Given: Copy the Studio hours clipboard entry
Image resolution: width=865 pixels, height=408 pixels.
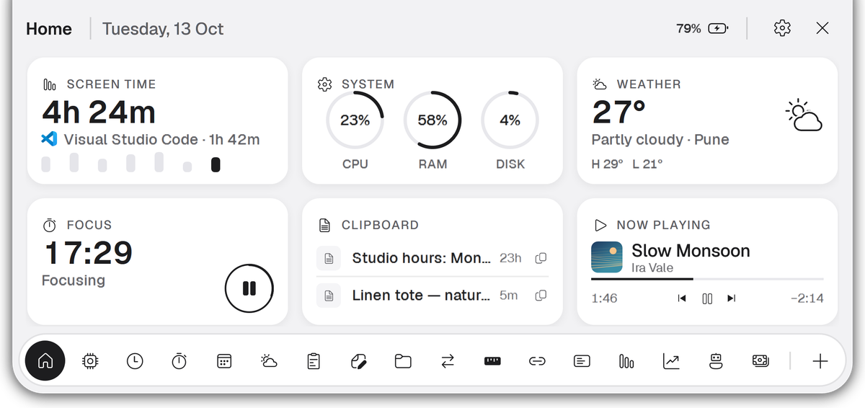Looking at the screenshot, I should (x=541, y=258).
